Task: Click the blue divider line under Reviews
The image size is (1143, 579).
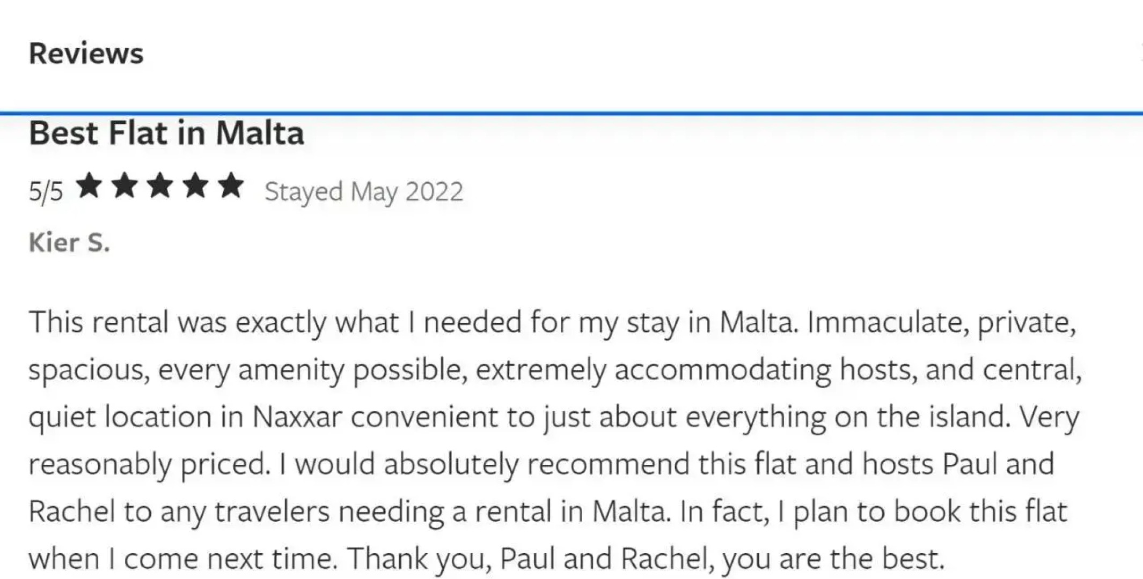Action: pos(571,113)
